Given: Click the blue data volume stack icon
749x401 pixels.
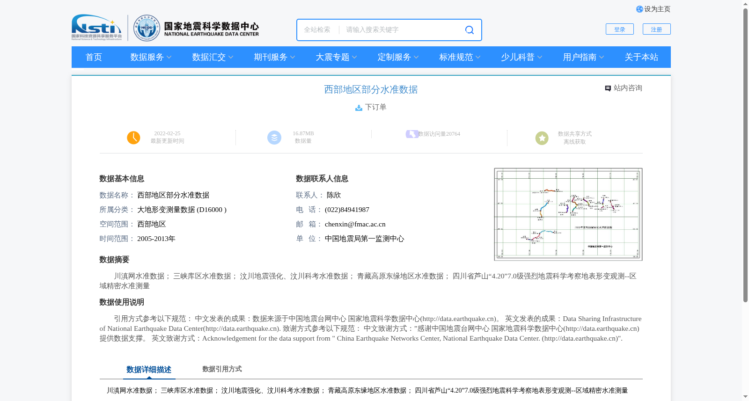Looking at the screenshot, I should (x=274, y=138).
